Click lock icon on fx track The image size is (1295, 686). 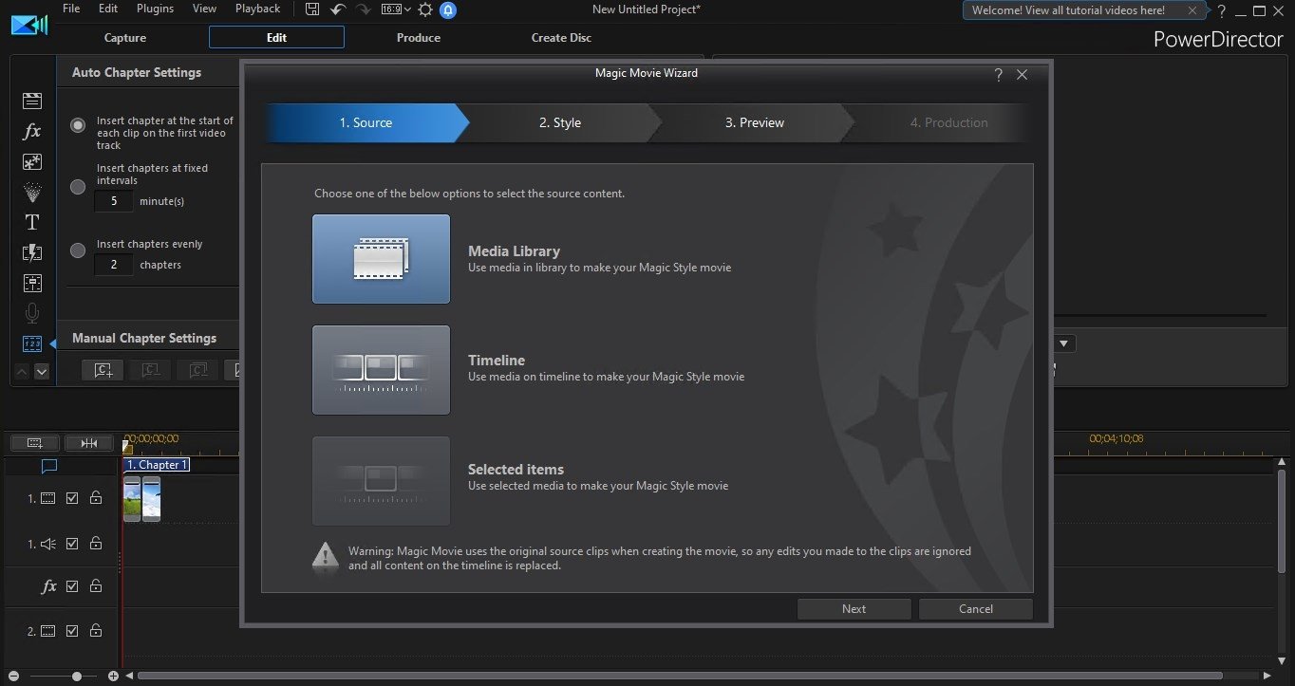tap(96, 586)
